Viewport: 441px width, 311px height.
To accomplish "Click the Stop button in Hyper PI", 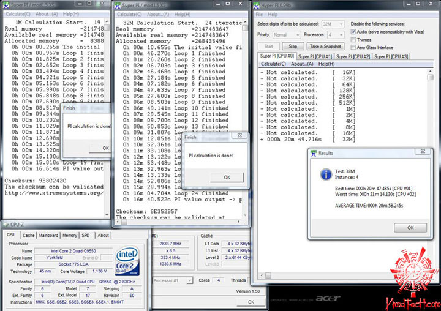I will [293, 47].
